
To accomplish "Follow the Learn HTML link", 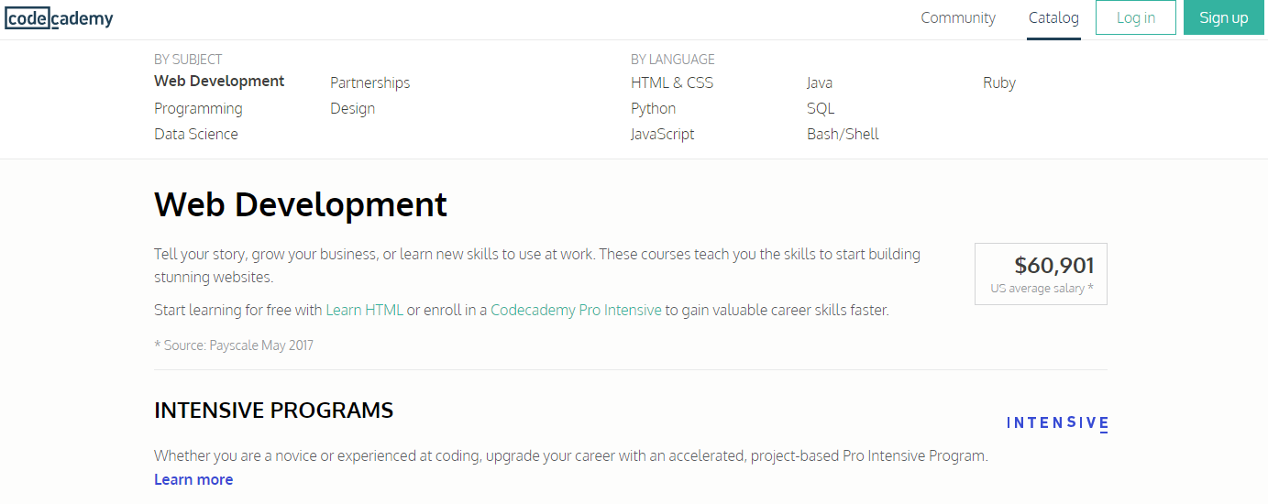I will [364, 310].
